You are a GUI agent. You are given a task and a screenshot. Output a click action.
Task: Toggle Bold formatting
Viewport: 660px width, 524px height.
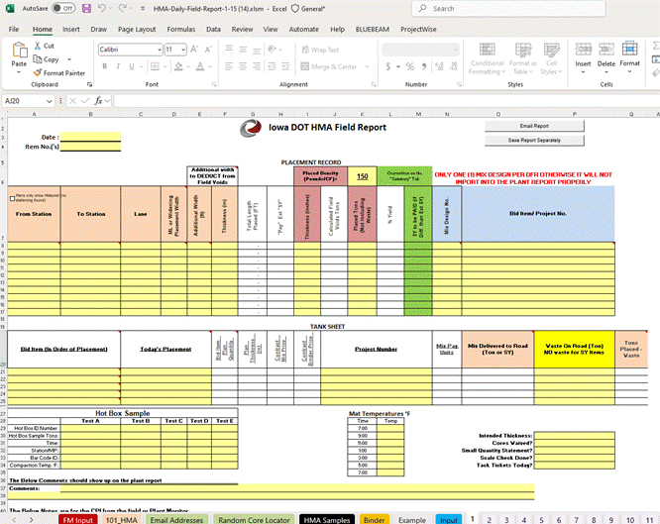pyautogui.click(x=104, y=66)
